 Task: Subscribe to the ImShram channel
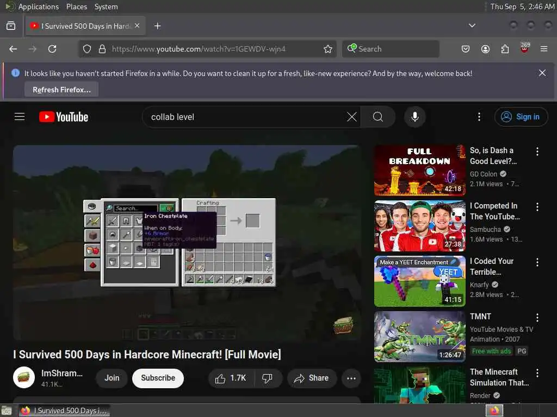pos(158,378)
